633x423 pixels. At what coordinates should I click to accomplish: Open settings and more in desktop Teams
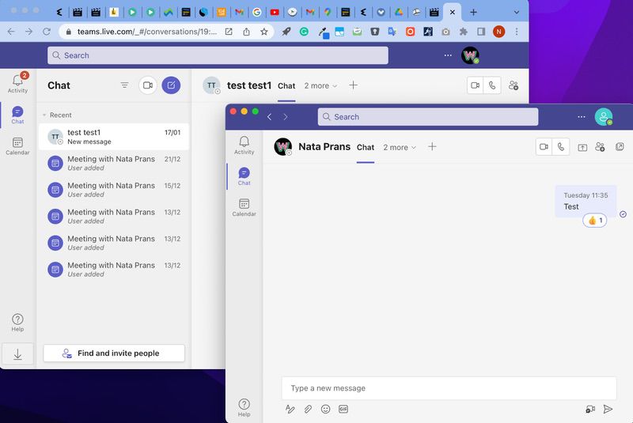tap(582, 117)
